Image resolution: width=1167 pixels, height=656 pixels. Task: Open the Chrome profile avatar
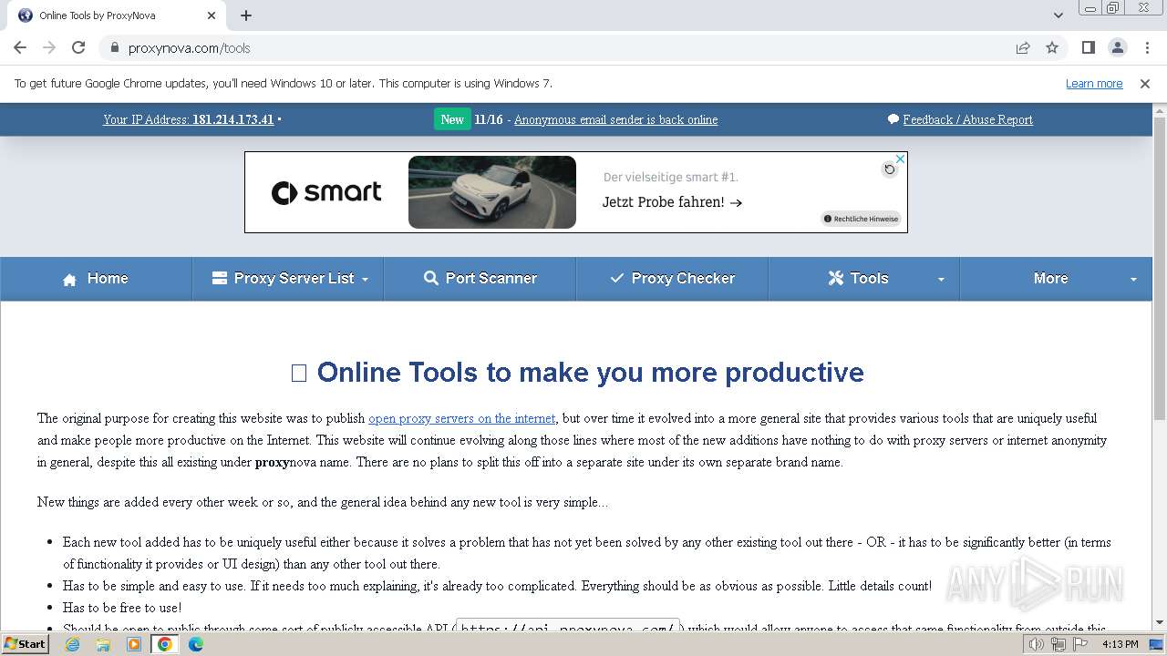[1117, 47]
